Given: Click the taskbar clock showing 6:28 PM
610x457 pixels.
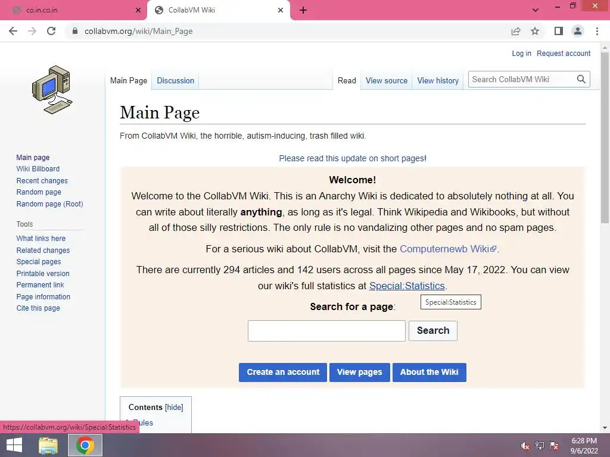Looking at the screenshot, I should pos(584,446).
